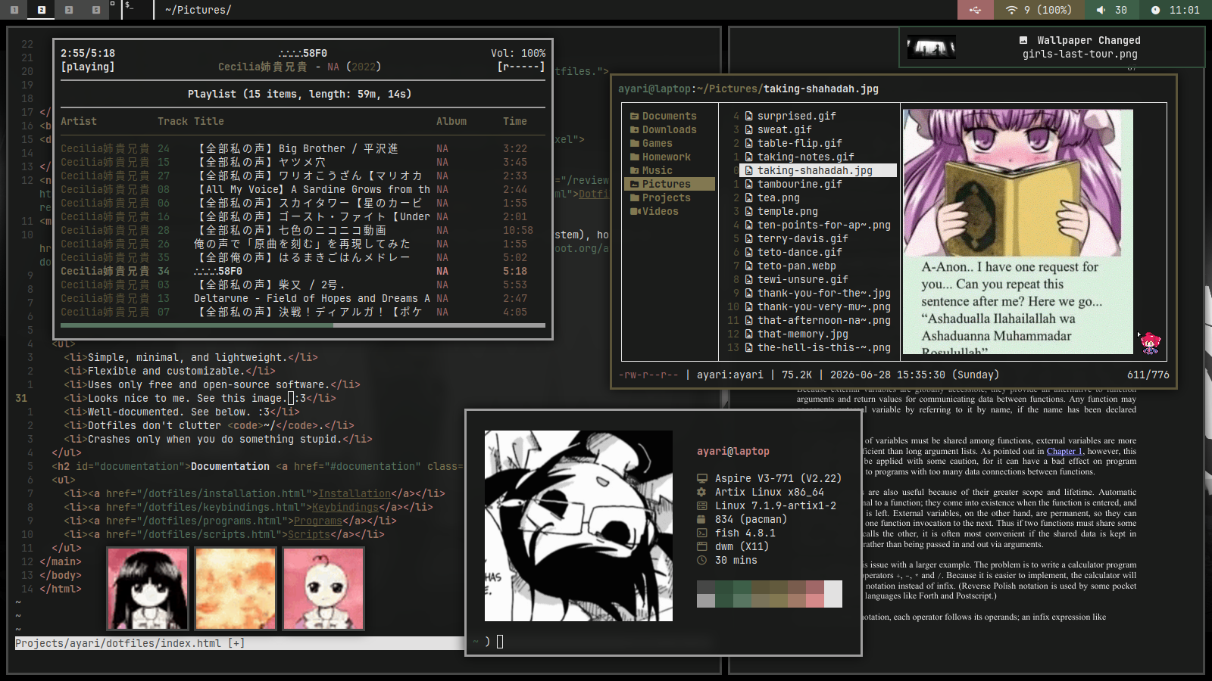Switch to workspace tag 3
The height and width of the screenshot is (681, 1212).
(68, 10)
